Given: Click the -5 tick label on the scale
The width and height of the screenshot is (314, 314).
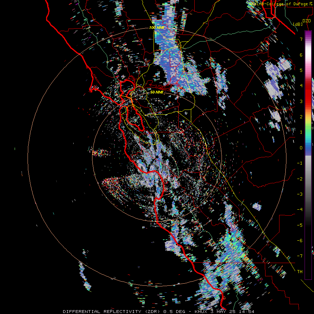Looking at the screenshot, I should point(300,225).
